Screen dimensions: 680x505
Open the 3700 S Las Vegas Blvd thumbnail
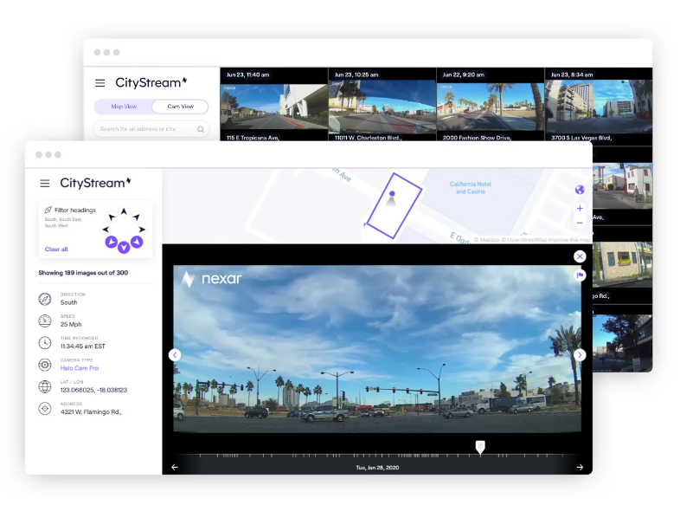(599, 107)
